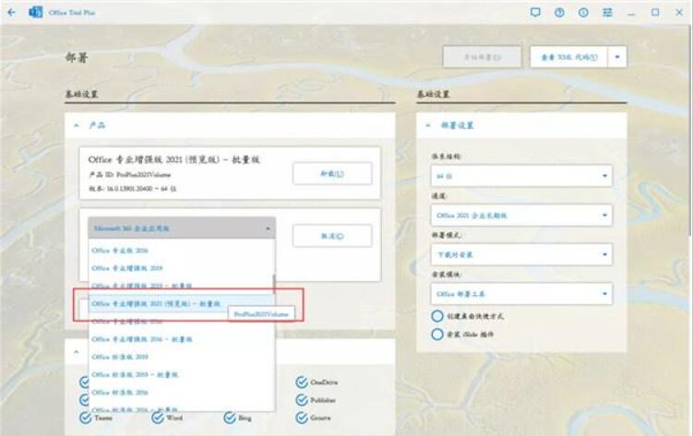The image size is (693, 436).
Task: Click the Office Tool Plus logo icon
Action: [x=36, y=12]
